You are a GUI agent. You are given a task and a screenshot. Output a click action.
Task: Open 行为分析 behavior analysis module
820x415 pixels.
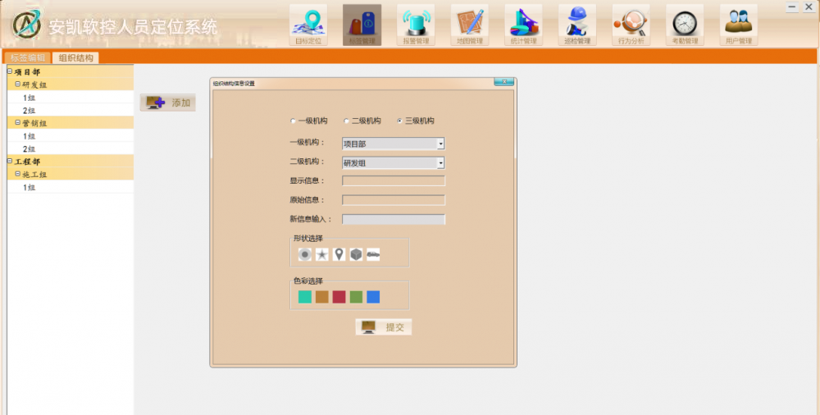631,24
